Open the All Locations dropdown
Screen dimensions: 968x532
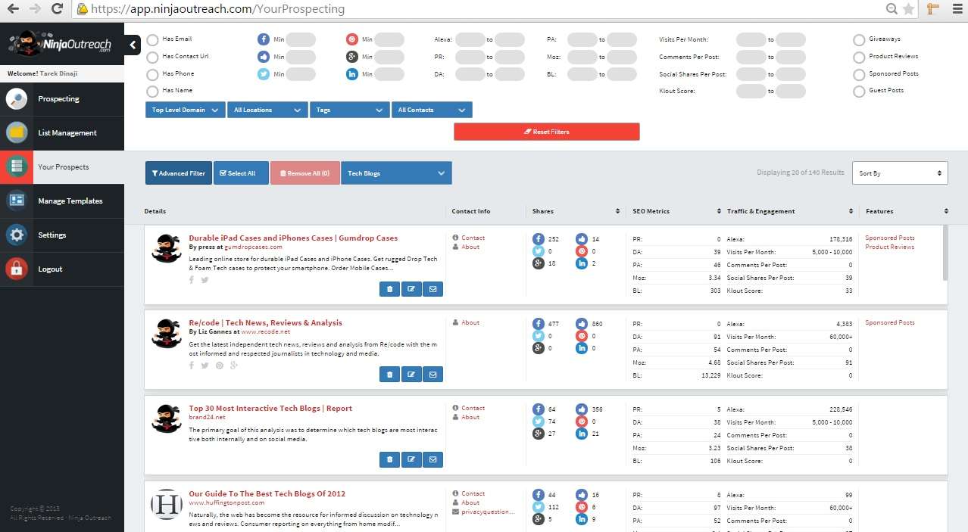click(x=267, y=110)
